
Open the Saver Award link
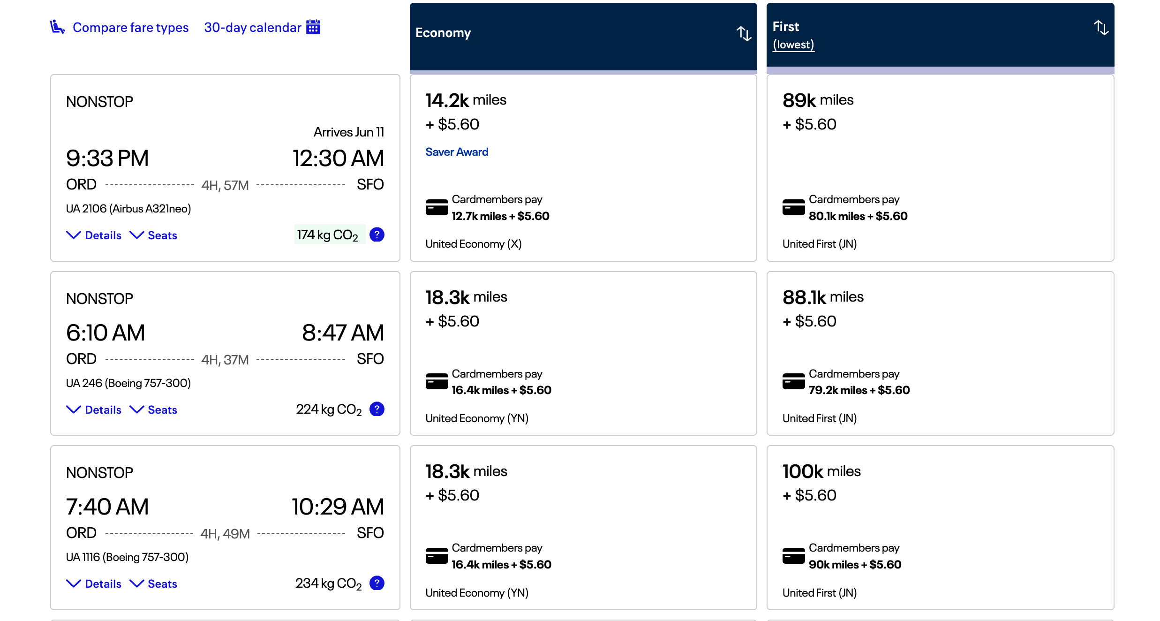(x=457, y=151)
